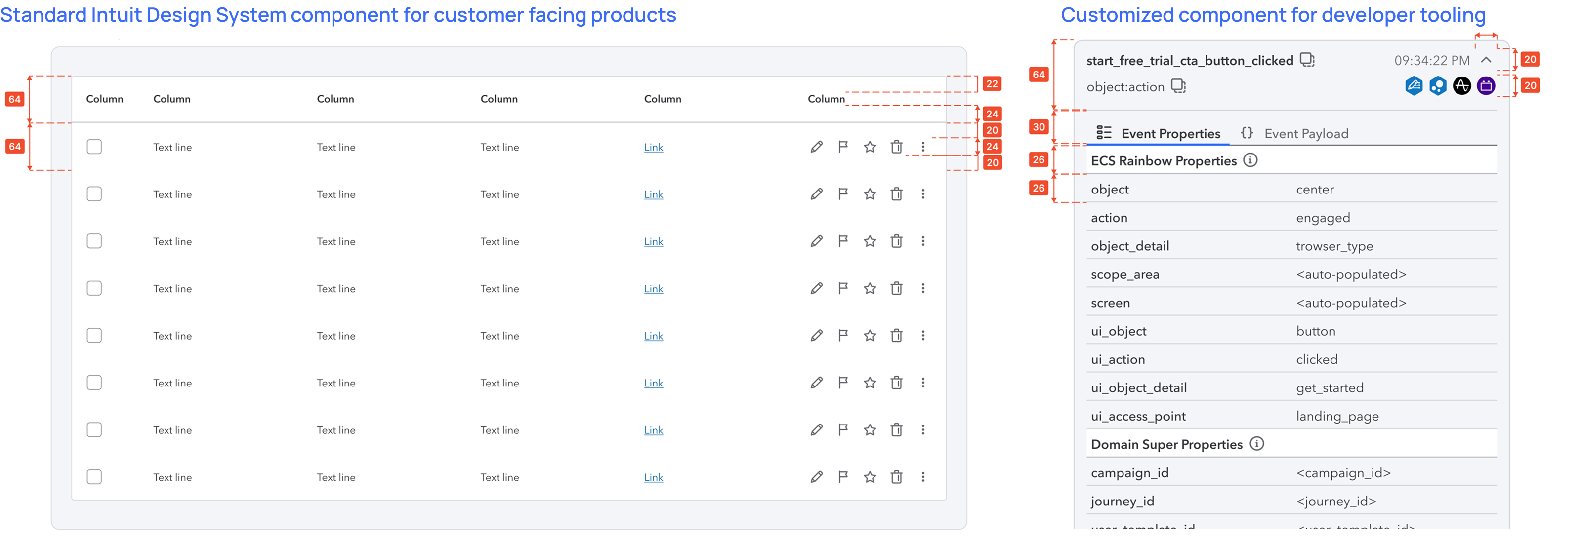Star the first table row
This screenshot has width=1581, height=541.
click(870, 147)
